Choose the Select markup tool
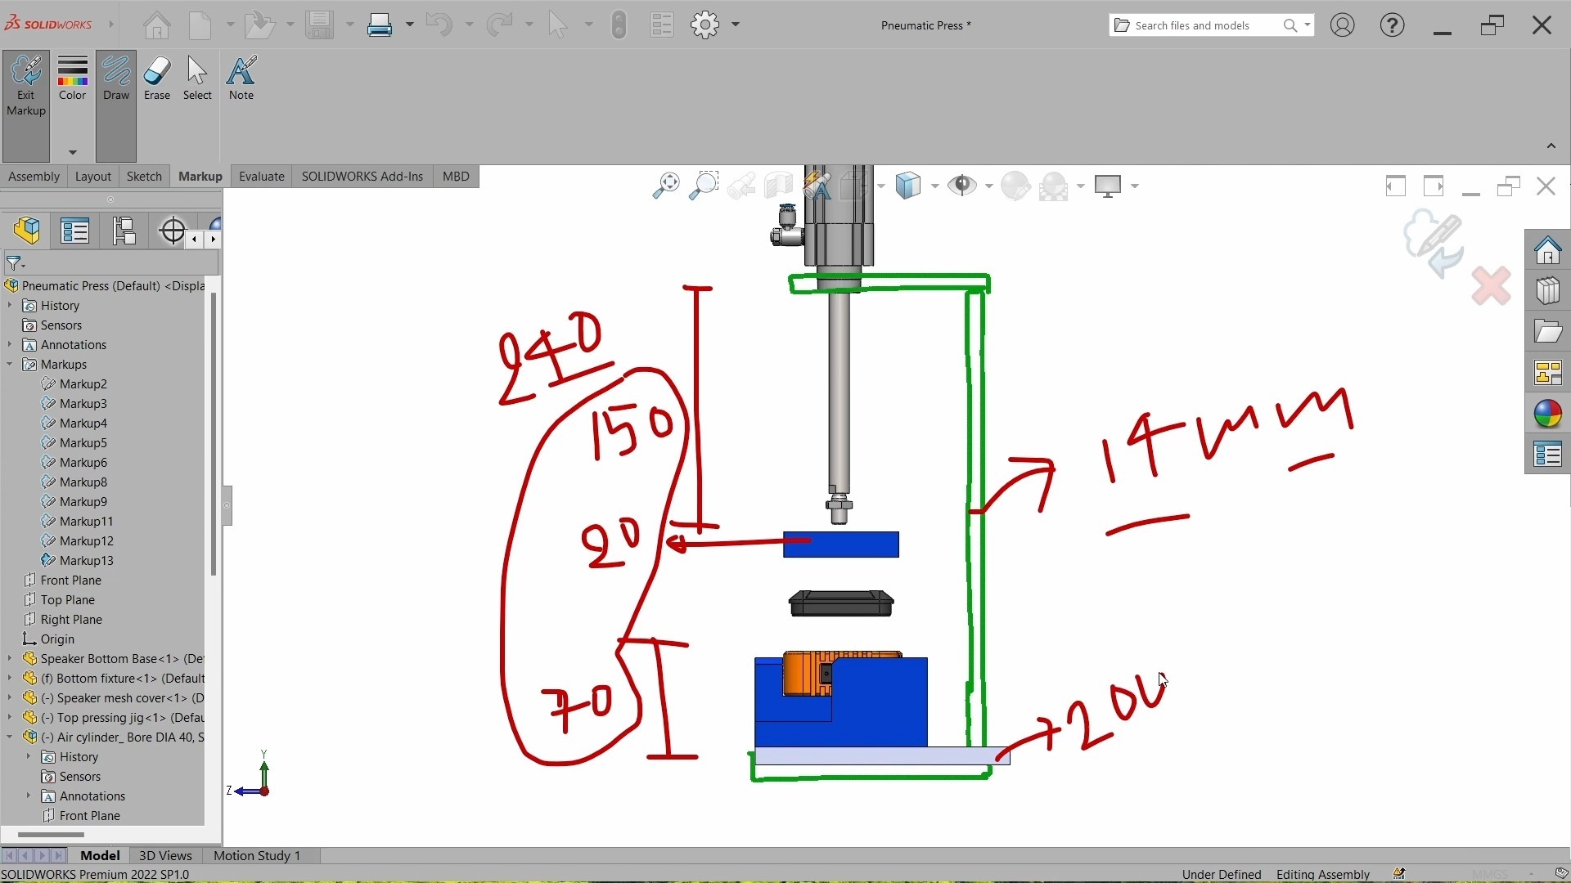This screenshot has width=1571, height=883. [x=197, y=79]
